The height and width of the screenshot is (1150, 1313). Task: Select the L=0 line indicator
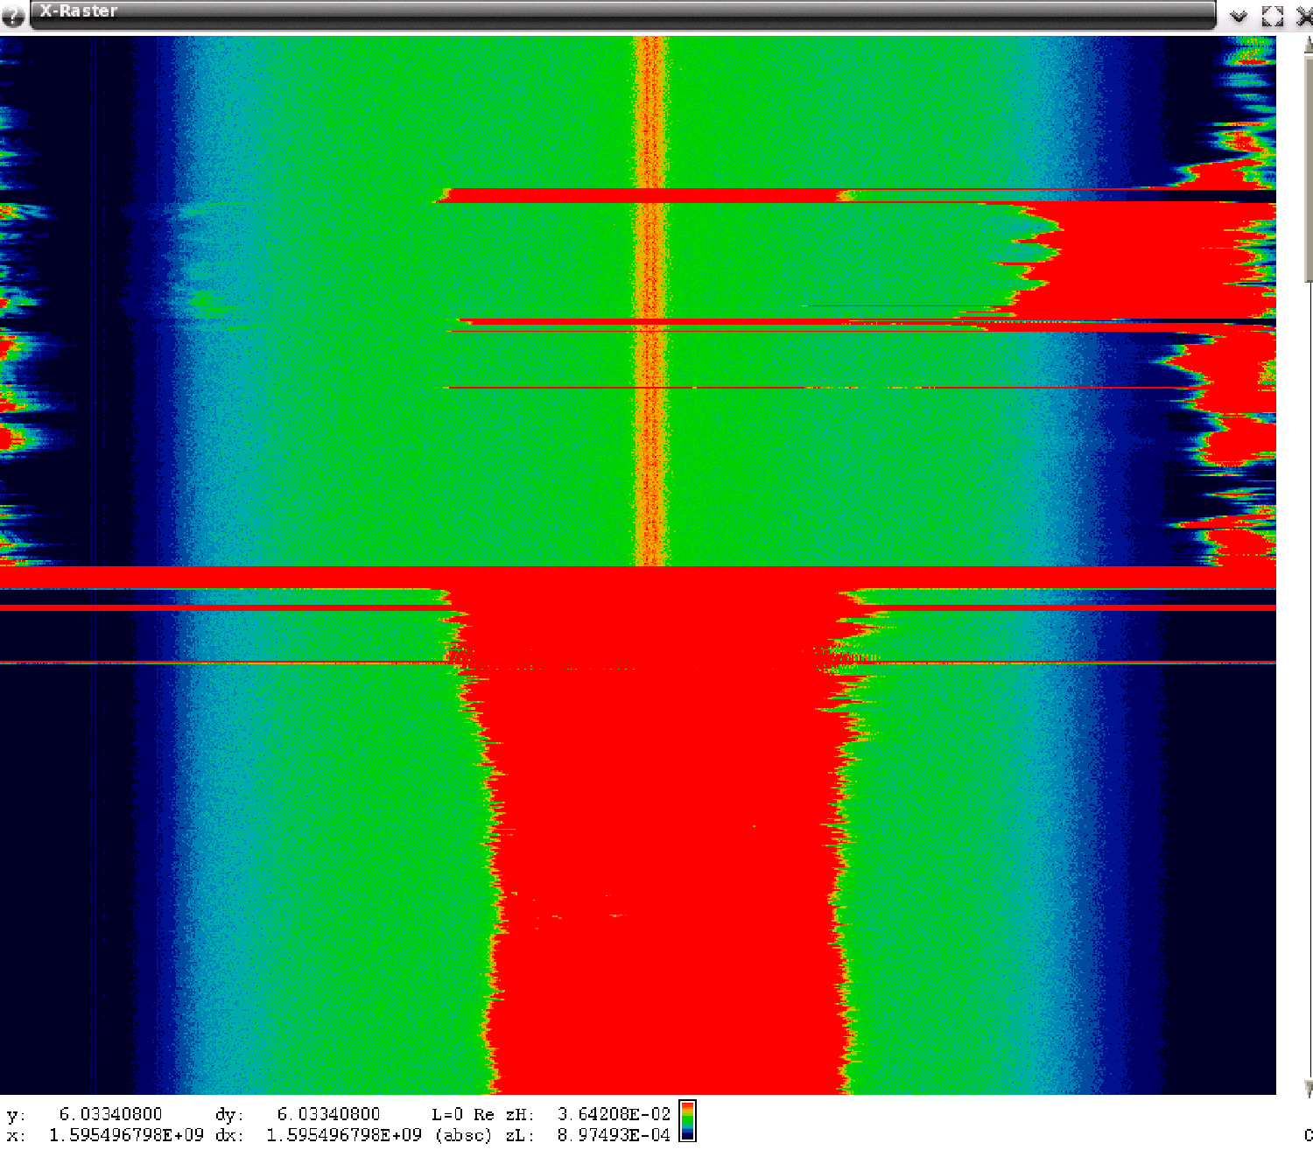coord(446,1114)
